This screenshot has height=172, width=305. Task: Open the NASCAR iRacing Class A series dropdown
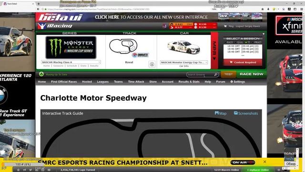(x=71, y=62)
